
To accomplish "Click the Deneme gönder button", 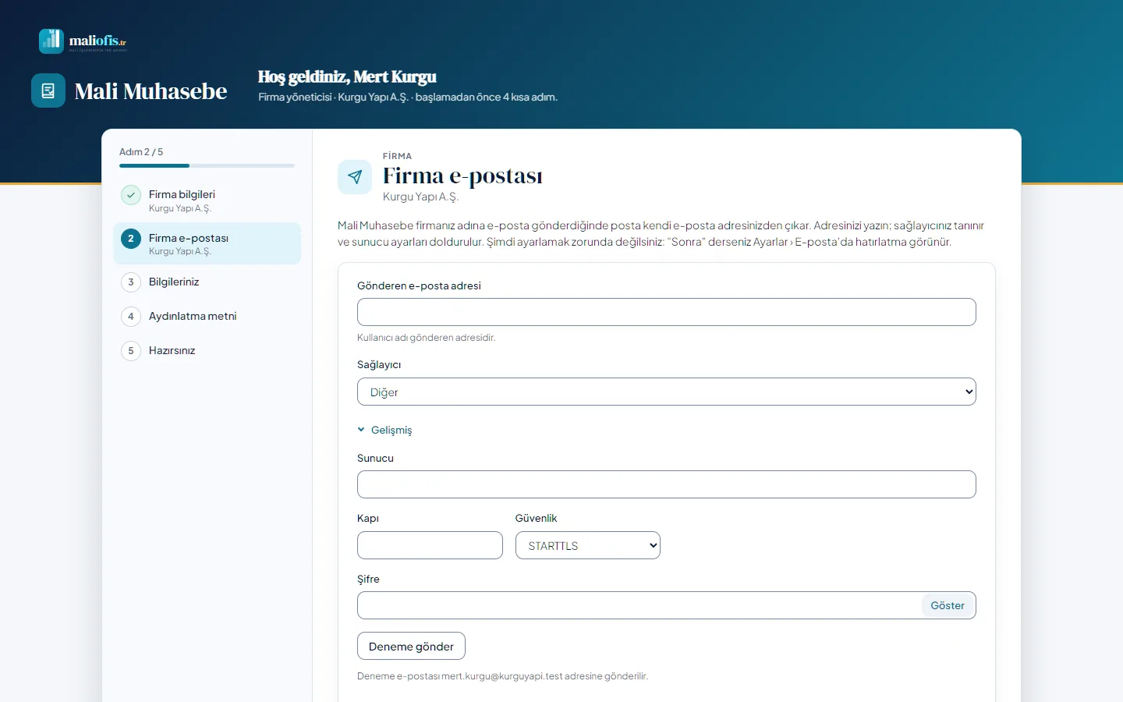I will pos(411,646).
